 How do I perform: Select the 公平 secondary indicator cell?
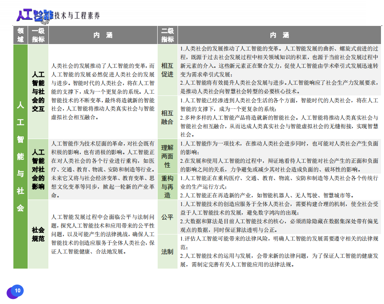click(x=167, y=217)
